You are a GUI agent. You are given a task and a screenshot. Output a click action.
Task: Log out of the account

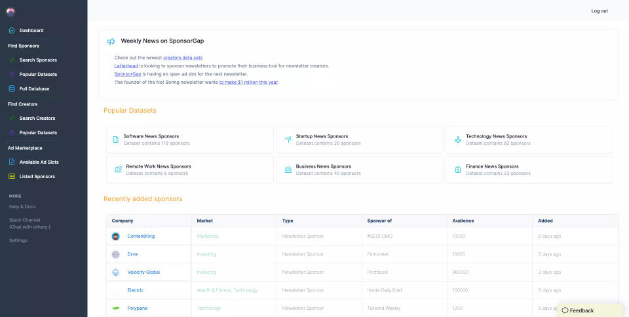pos(600,11)
